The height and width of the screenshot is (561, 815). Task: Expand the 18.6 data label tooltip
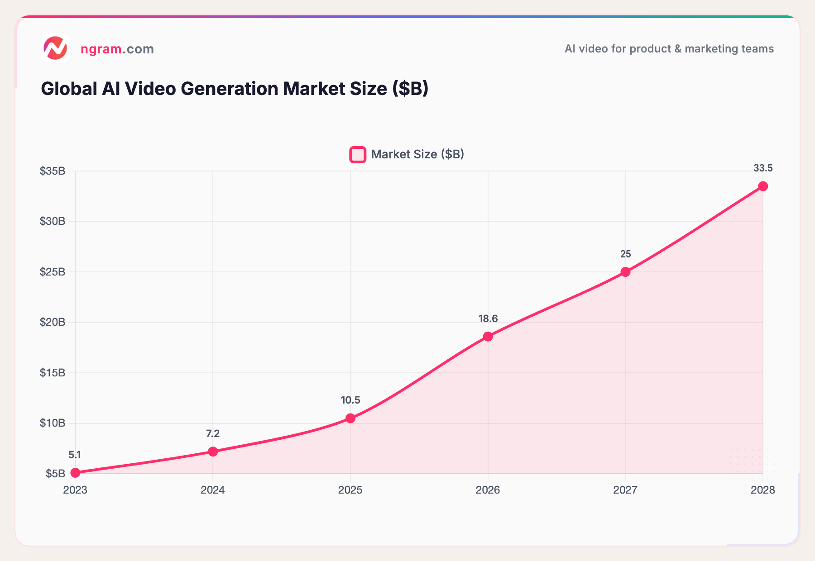pyautogui.click(x=487, y=319)
